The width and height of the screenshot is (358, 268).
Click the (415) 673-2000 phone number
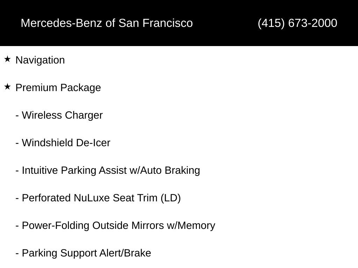tap(297, 23)
